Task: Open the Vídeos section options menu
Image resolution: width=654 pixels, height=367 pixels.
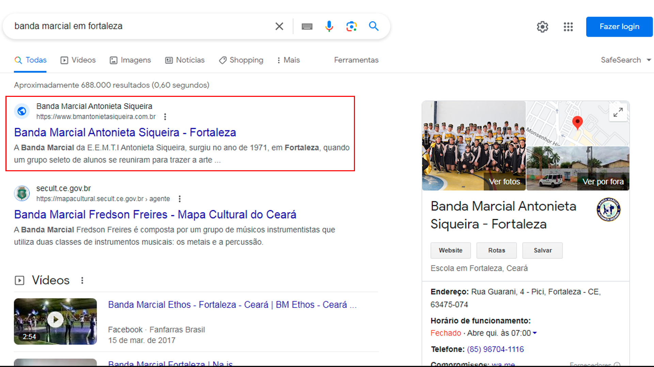Action: pos(82,280)
